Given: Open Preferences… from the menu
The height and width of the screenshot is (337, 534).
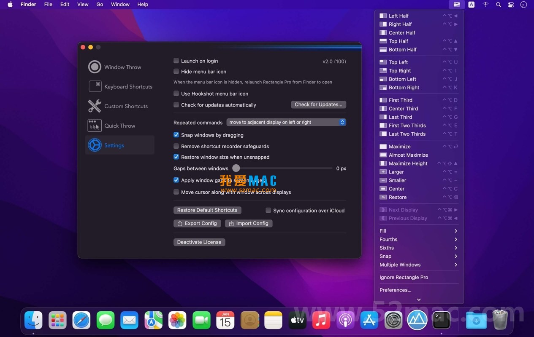Looking at the screenshot, I should point(419,290).
